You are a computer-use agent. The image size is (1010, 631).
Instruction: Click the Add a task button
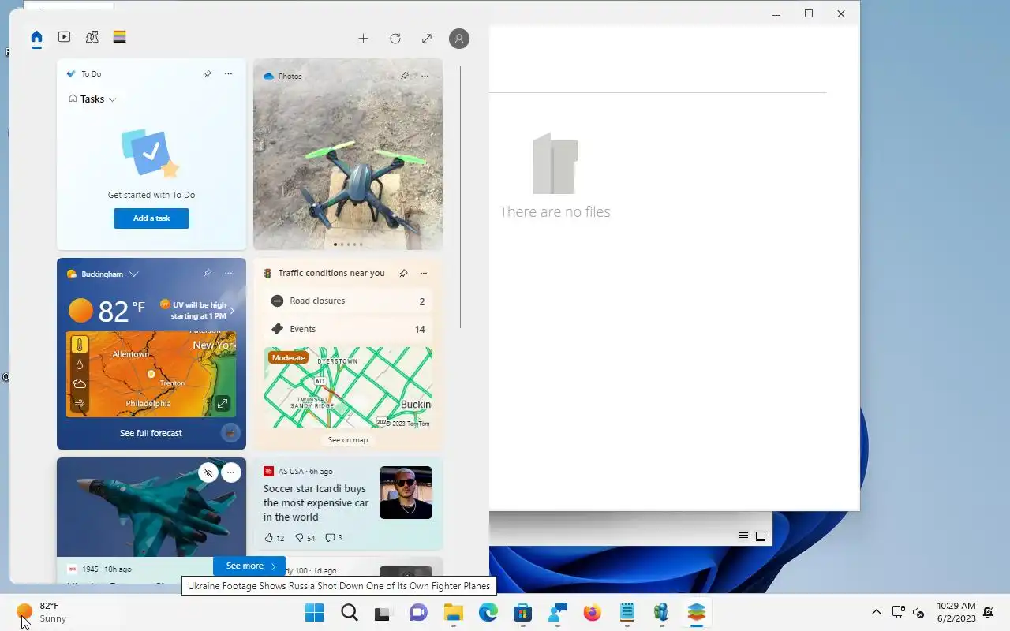point(151,218)
